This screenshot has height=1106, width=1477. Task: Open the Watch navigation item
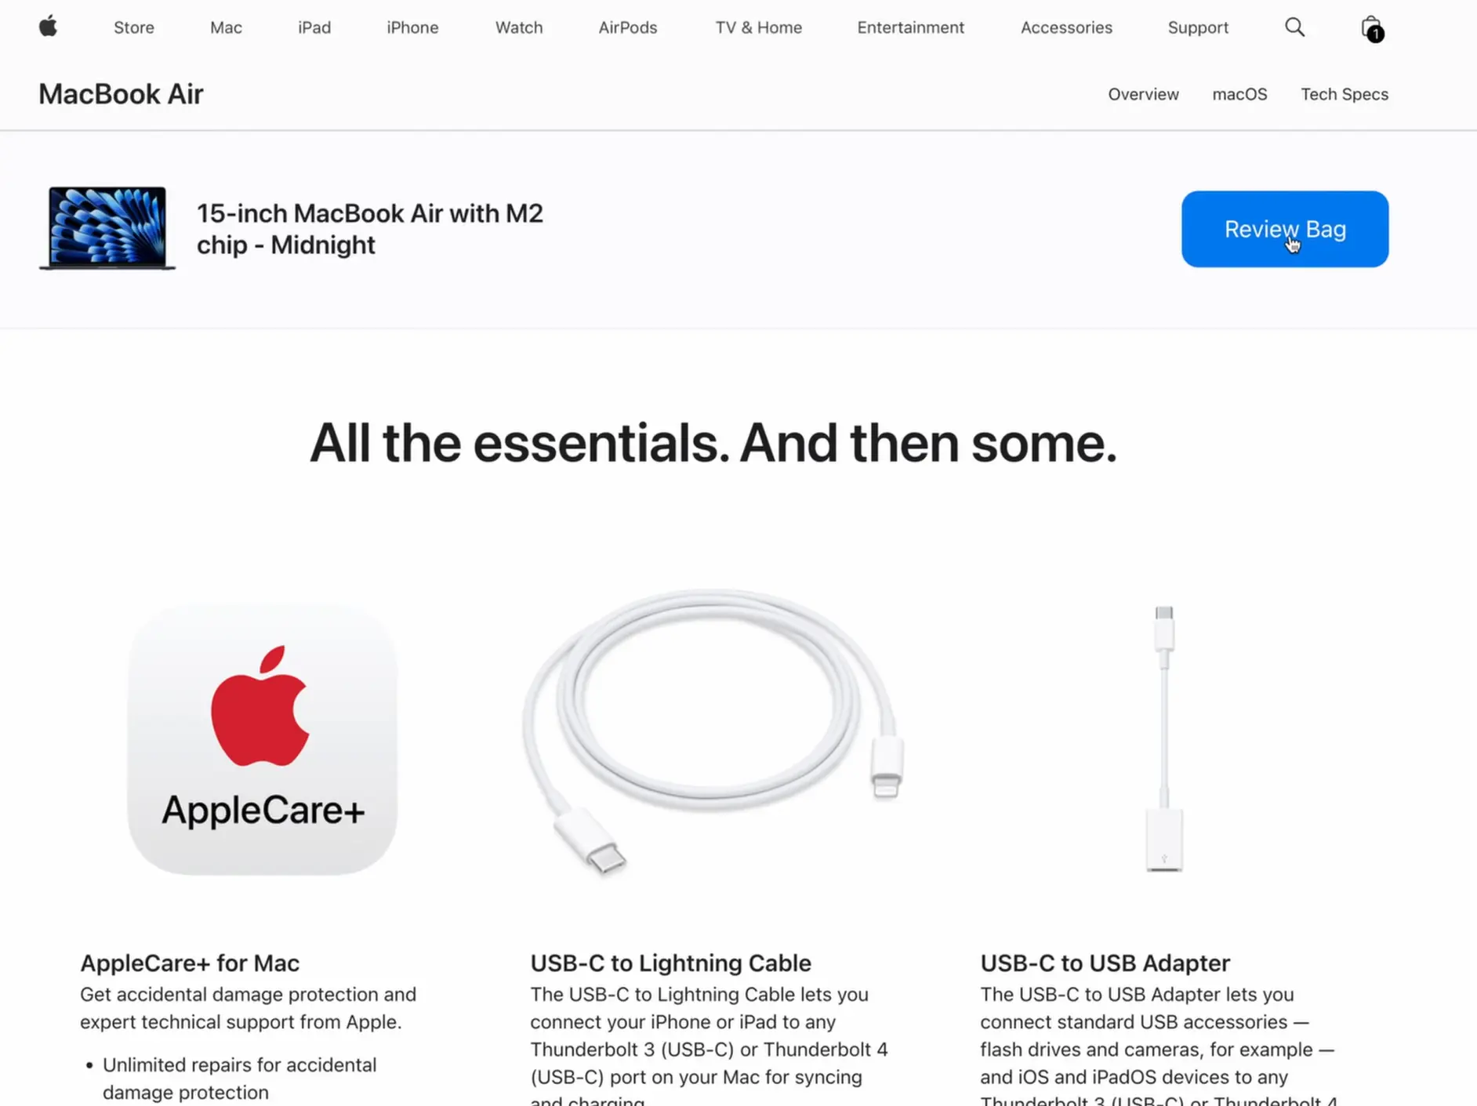(x=519, y=27)
